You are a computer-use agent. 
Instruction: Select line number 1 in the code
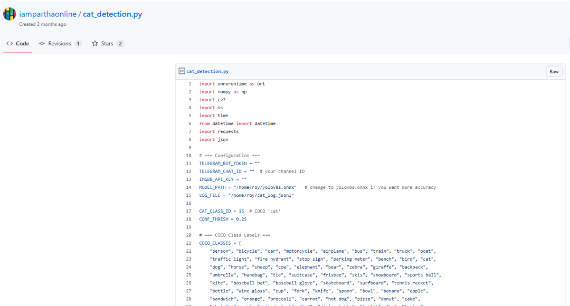pos(189,84)
